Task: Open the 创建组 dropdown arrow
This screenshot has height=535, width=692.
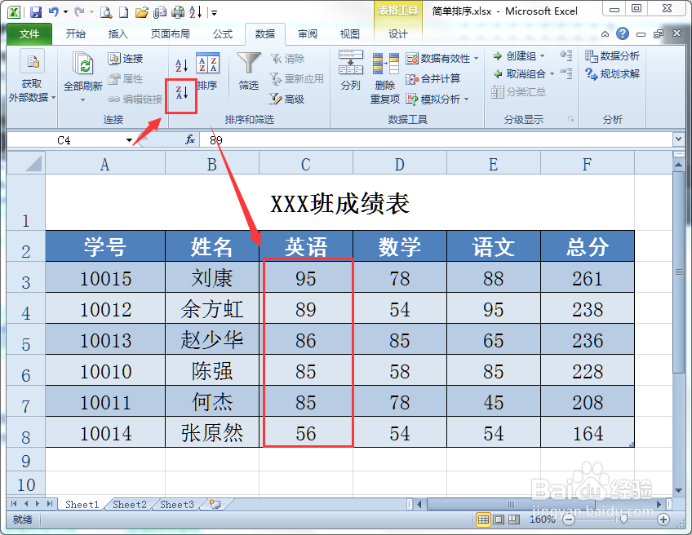Action: pyautogui.click(x=543, y=56)
